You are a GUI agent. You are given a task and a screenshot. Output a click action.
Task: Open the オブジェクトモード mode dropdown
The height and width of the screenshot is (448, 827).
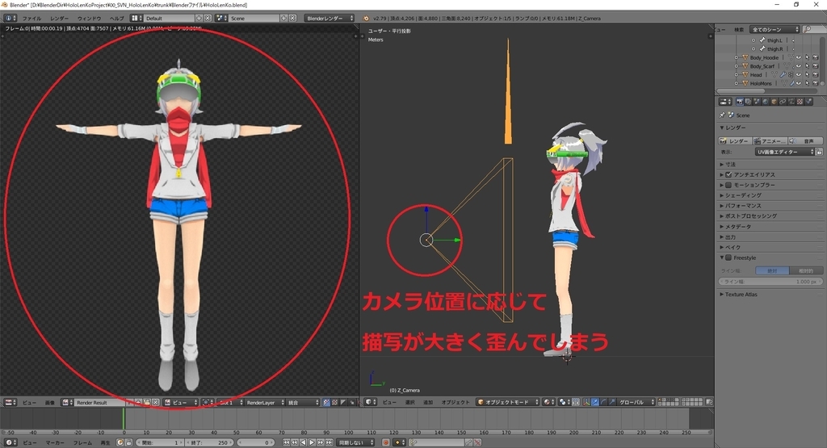click(x=507, y=402)
